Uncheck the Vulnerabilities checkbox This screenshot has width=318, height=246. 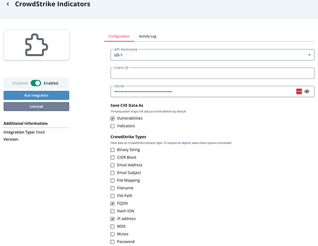click(x=112, y=118)
